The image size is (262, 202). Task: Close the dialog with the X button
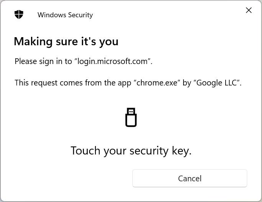[x=249, y=10]
